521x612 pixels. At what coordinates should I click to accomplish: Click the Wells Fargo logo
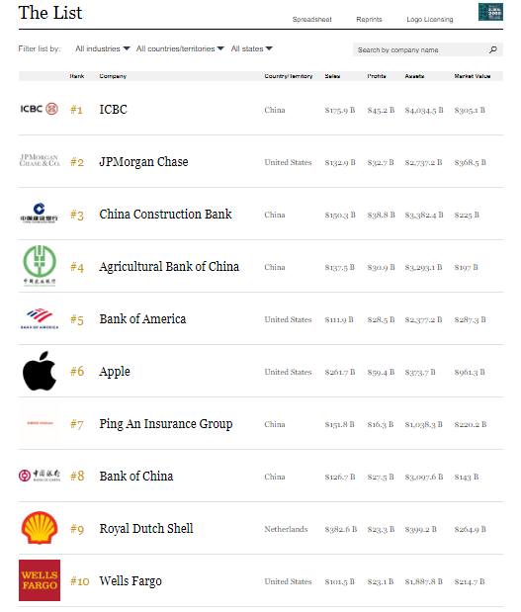click(x=40, y=580)
